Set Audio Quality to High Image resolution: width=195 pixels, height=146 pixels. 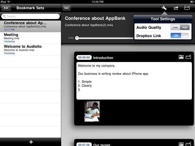(185, 27)
